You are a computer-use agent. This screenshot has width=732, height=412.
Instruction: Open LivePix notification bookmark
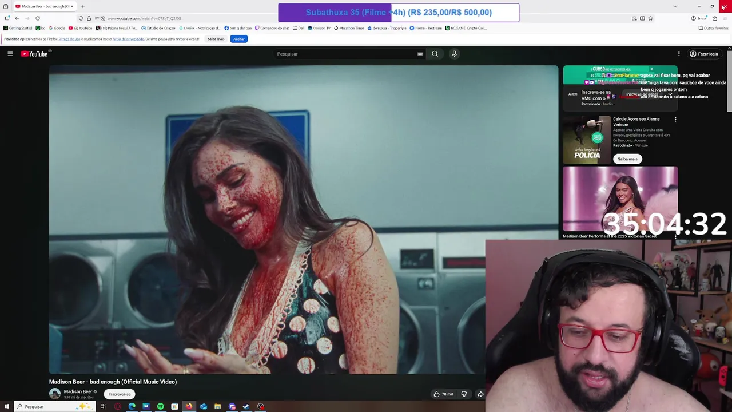click(x=199, y=28)
